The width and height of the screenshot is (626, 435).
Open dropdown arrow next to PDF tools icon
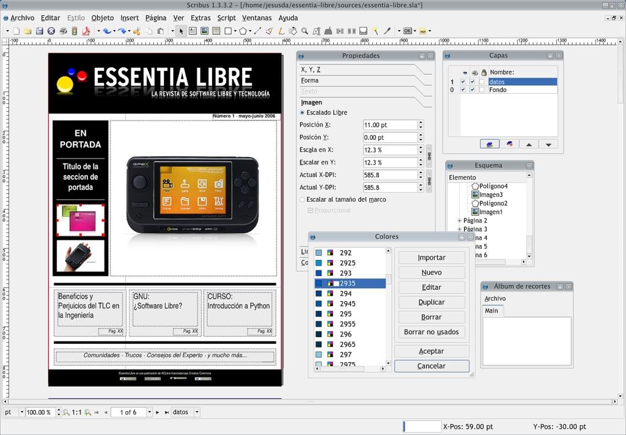coord(430,31)
